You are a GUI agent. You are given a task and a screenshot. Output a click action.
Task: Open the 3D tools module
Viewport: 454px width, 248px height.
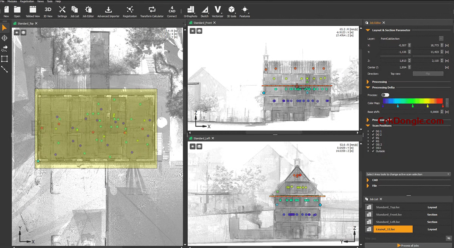pyautogui.click(x=231, y=11)
